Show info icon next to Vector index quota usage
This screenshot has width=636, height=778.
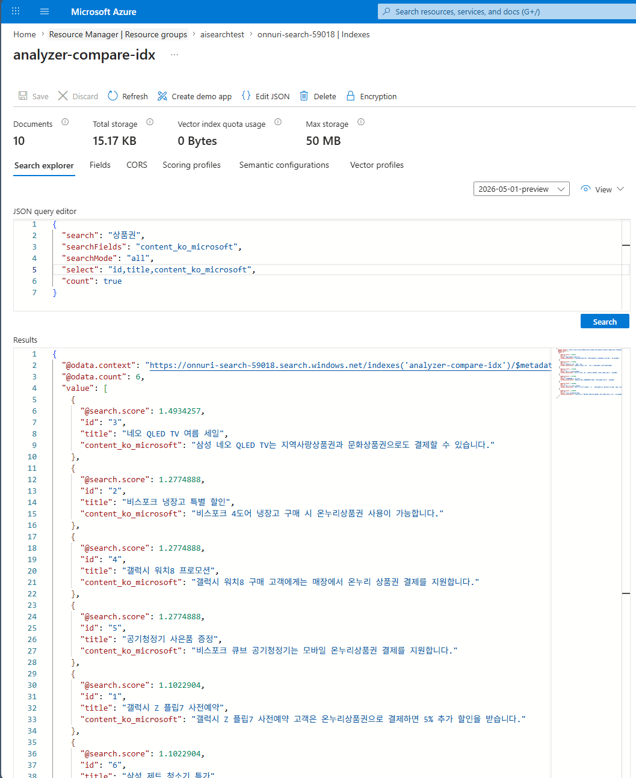tap(278, 122)
